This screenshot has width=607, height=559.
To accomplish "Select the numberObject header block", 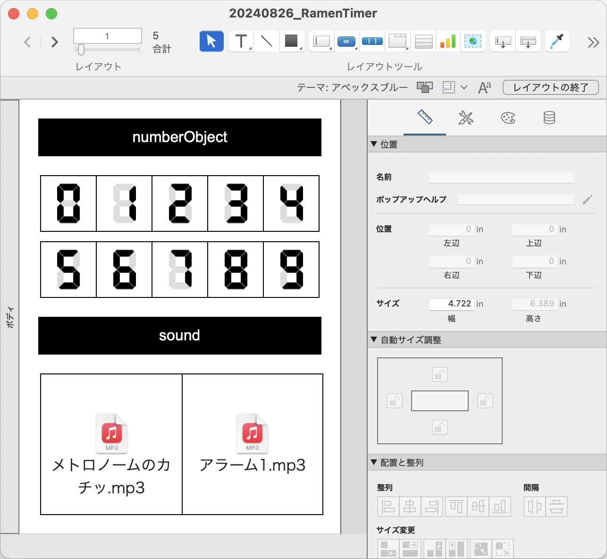I will (180, 137).
